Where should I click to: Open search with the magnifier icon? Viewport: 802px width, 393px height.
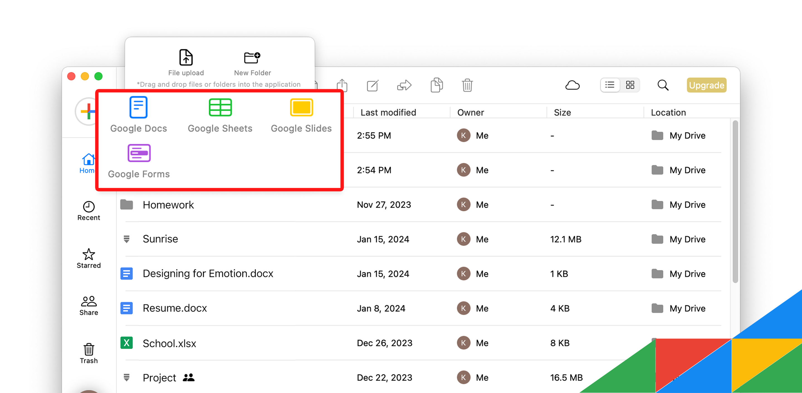(663, 85)
